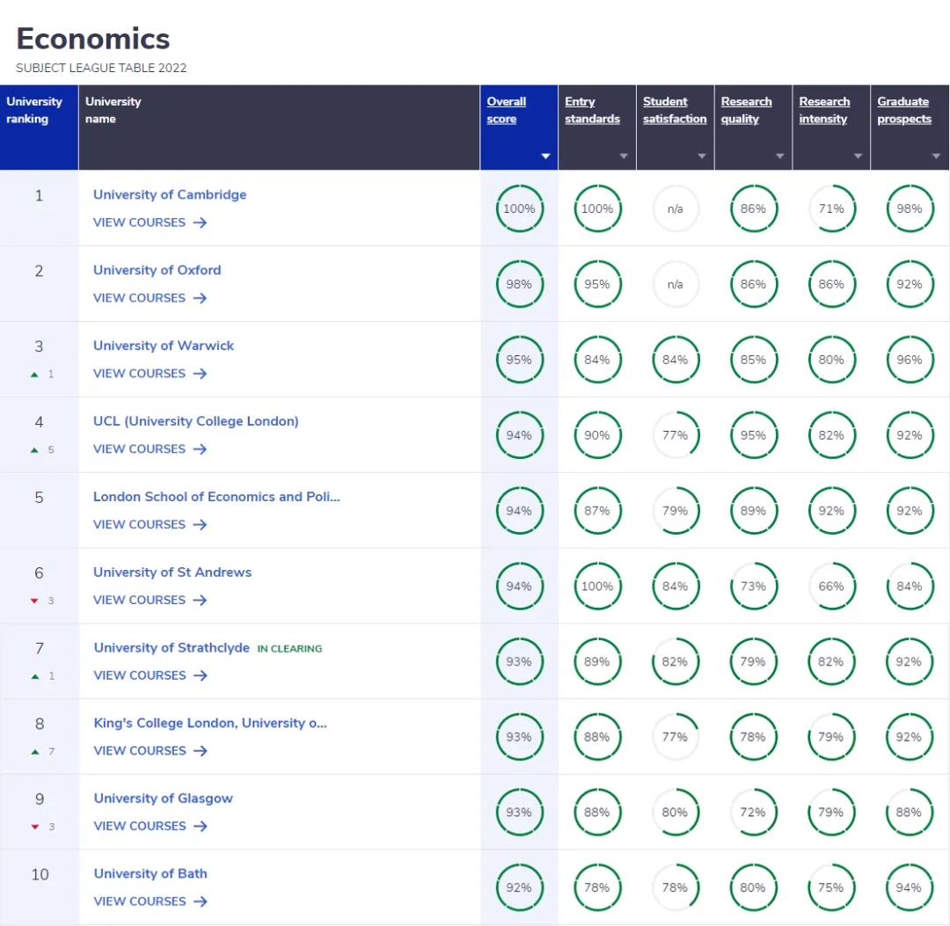Click Bath graduate prospects 94% circle

(x=910, y=887)
